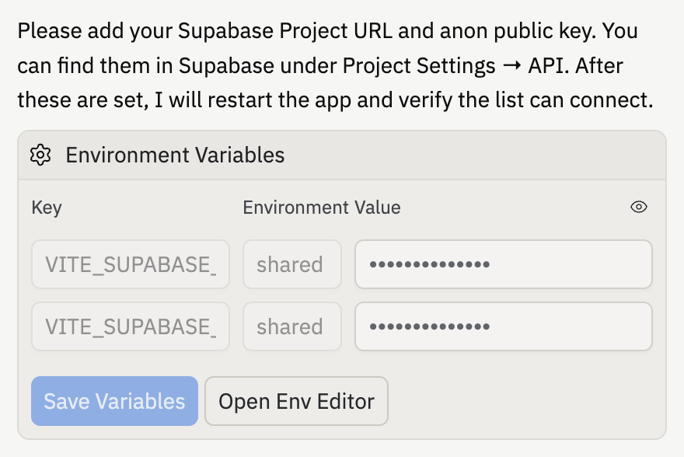The height and width of the screenshot is (457, 684).
Task: Click the arrow symbol before API
Action: point(511,67)
